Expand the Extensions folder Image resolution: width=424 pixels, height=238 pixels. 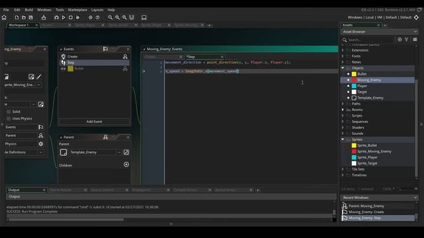pyautogui.click(x=343, y=50)
